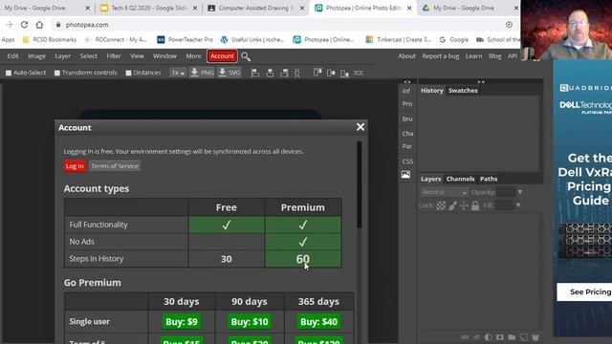
Task: Click the fourth align icon after SVG
Action: pyautogui.click(x=297, y=73)
